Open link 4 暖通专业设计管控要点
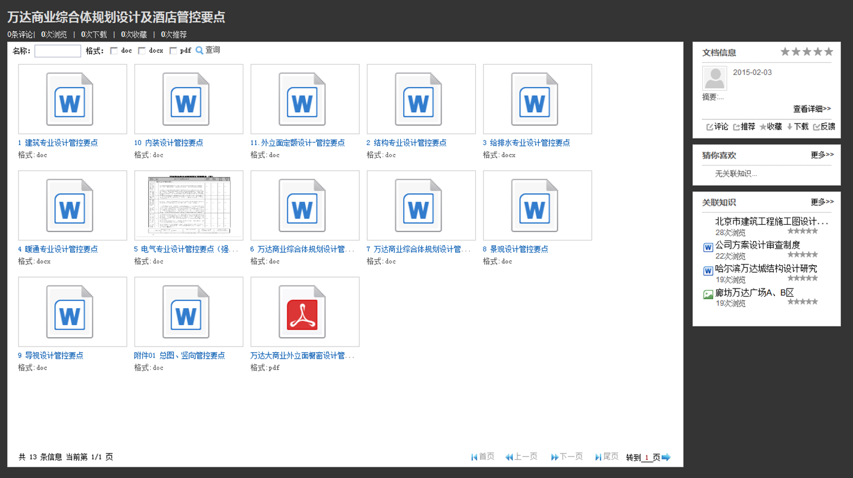 click(x=58, y=249)
